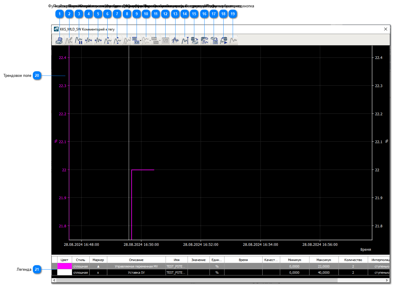
Task: Click the last greyed curve toolbar icon
Action: coord(233,40)
